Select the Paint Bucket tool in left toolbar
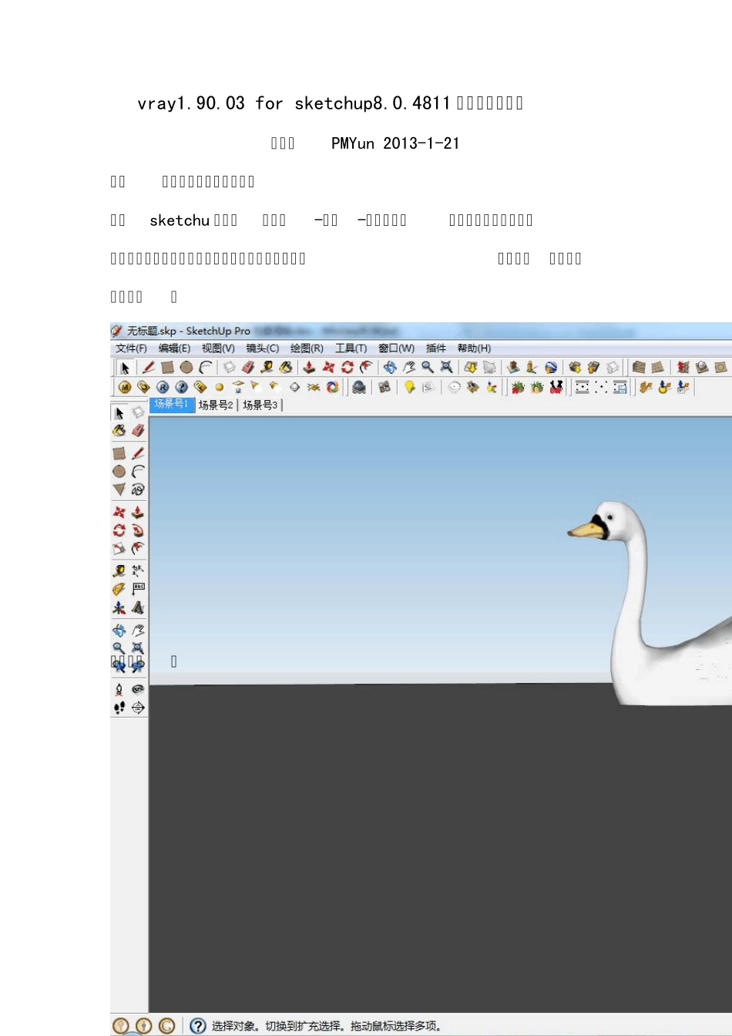The height and width of the screenshot is (1036, 732). (119, 431)
